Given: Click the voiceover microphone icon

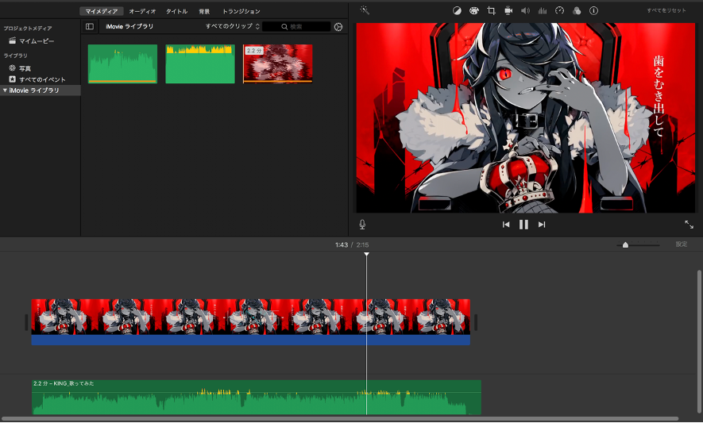Looking at the screenshot, I should coord(362,225).
